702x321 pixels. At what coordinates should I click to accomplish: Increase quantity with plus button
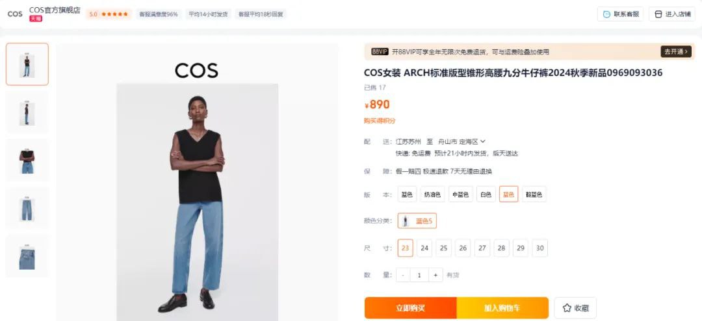435,275
